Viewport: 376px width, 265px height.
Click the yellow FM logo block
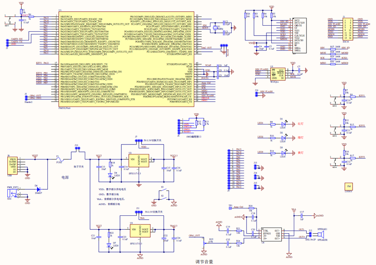[x=349, y=186]
